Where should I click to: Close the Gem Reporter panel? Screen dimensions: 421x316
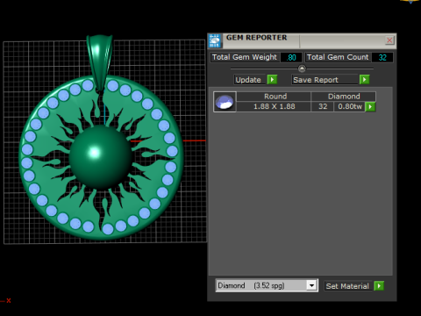click(x=389, y=40)
